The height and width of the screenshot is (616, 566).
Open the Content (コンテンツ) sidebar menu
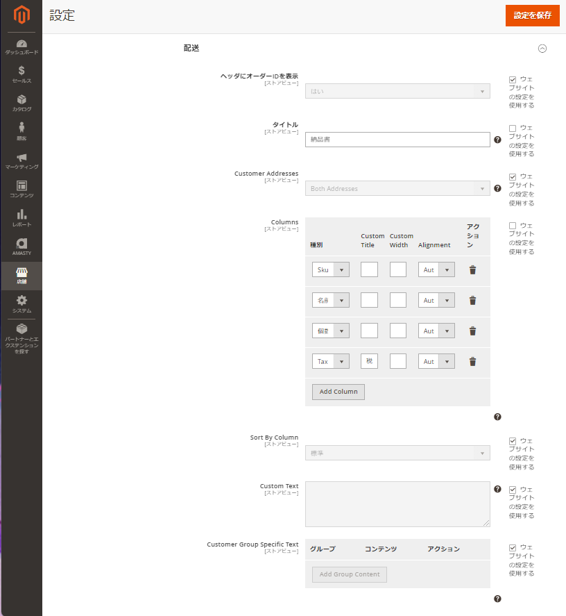pos(22,189)
